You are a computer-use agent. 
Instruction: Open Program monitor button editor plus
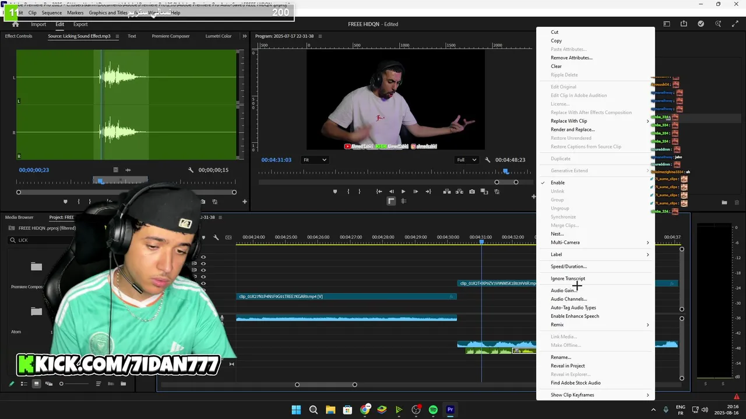tap(533, 197)
